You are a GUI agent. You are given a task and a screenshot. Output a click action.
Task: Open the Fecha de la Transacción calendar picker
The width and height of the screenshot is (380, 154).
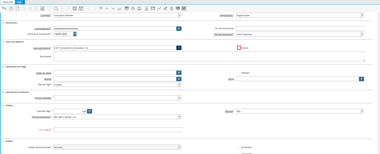pyautogui.click(x=75, y=34)
